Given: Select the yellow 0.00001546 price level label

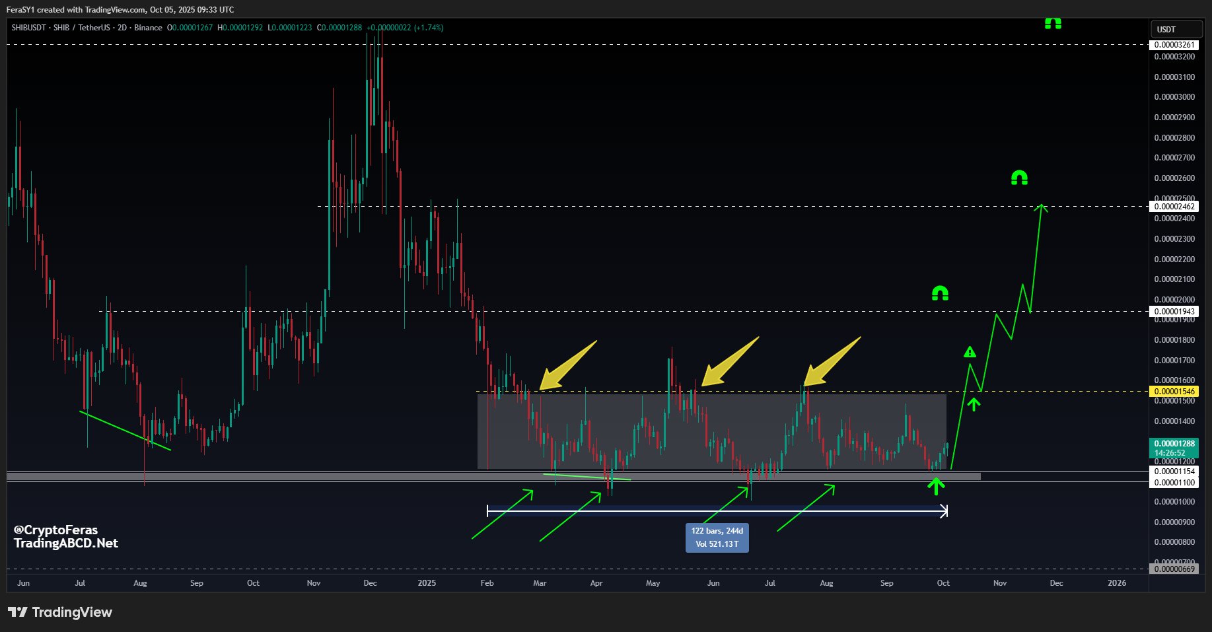Looking at the screenshot, I should (1174, 390).
